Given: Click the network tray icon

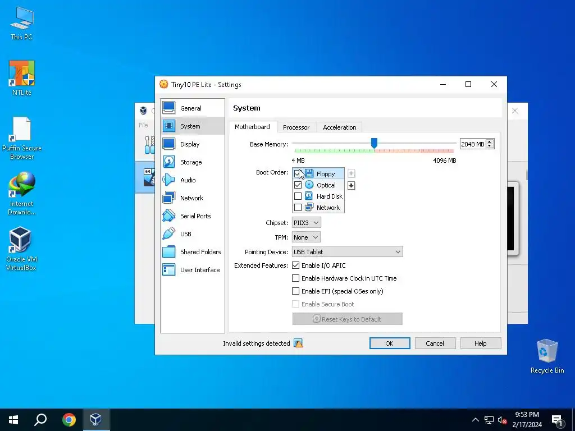Looking at the screenshot, I should coord(489,420).
